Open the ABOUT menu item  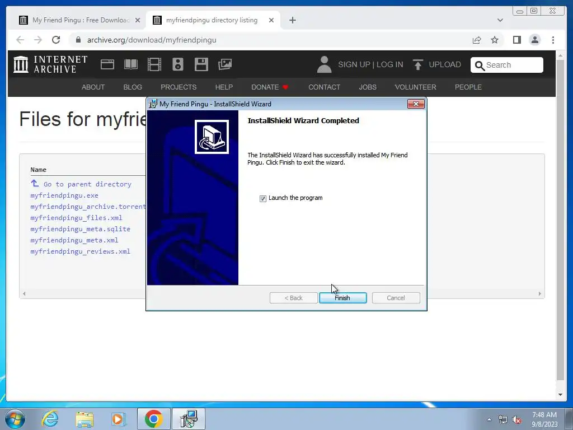93,87
